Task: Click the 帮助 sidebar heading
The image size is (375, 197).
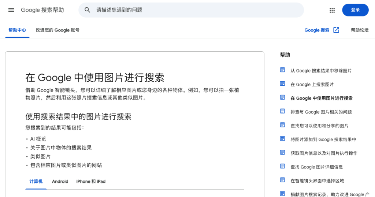Action: [285, 55]
